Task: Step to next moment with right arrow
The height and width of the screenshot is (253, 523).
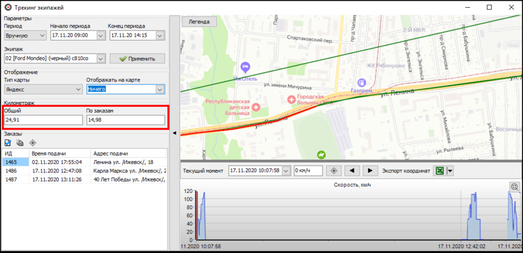Action: point(370,171)
